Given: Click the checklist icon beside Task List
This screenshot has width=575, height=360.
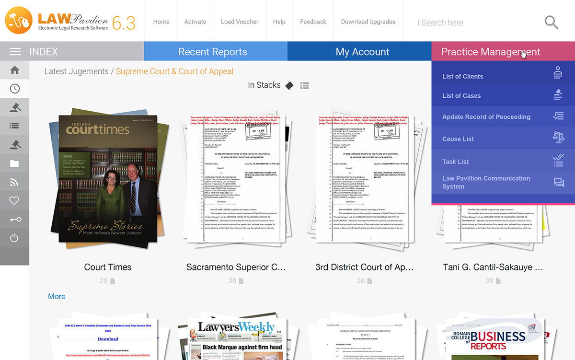Looking at the screenshot, I should [558, 160].
